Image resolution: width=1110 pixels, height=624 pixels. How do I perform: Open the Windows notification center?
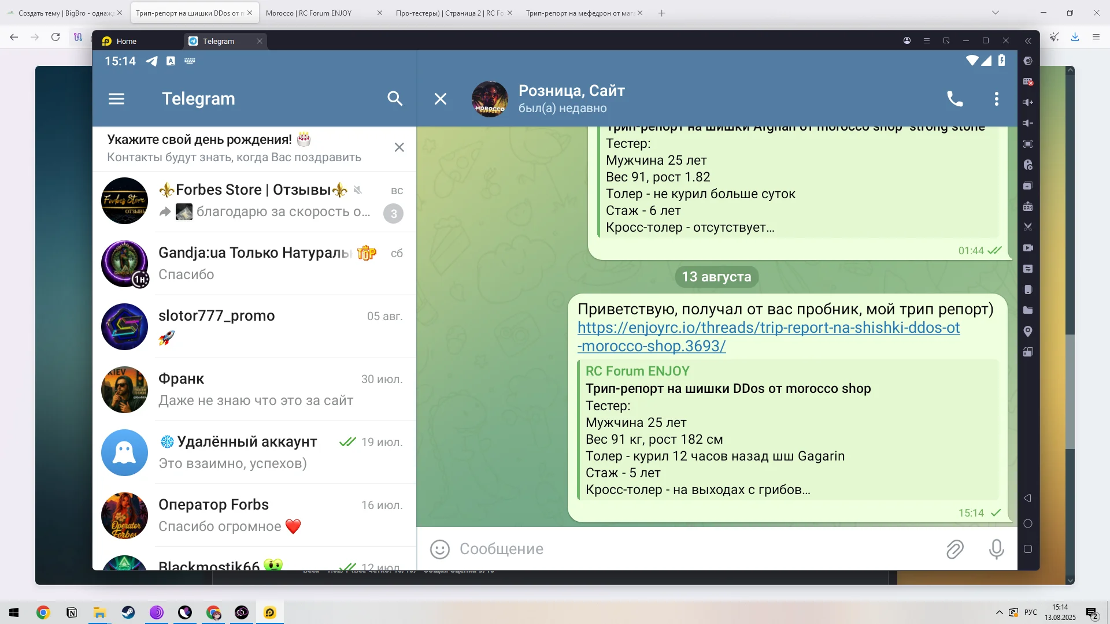(x=1092, y=613)
